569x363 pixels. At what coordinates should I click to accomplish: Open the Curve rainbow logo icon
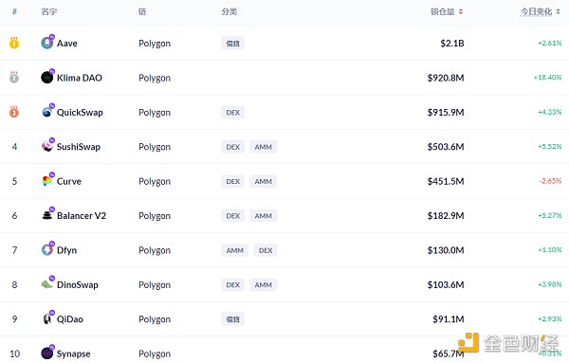pos(47,181)
